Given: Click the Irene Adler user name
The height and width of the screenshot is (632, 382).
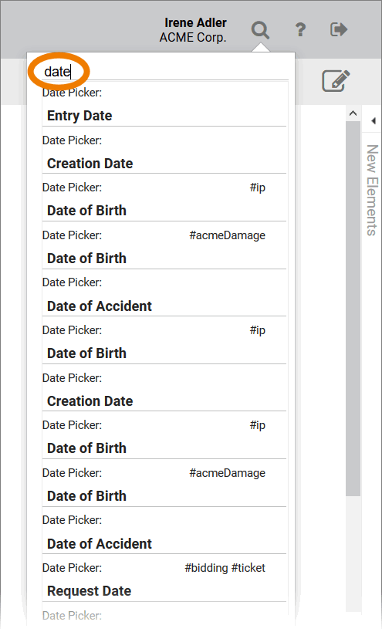Looking at the screenshot, I should (195, 22).
